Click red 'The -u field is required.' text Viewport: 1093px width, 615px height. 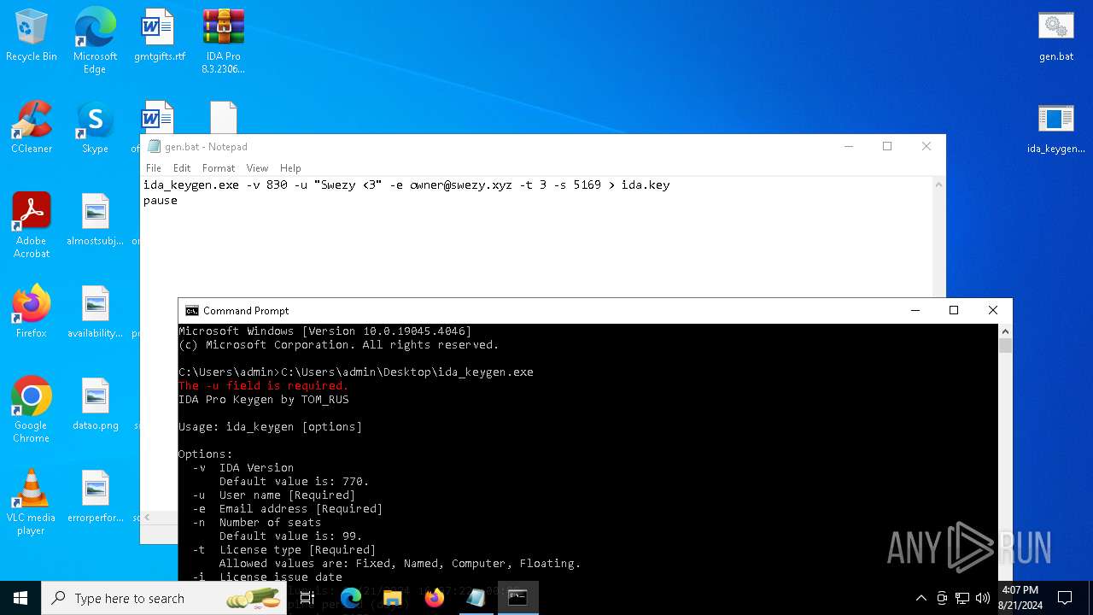click(263, 386)
